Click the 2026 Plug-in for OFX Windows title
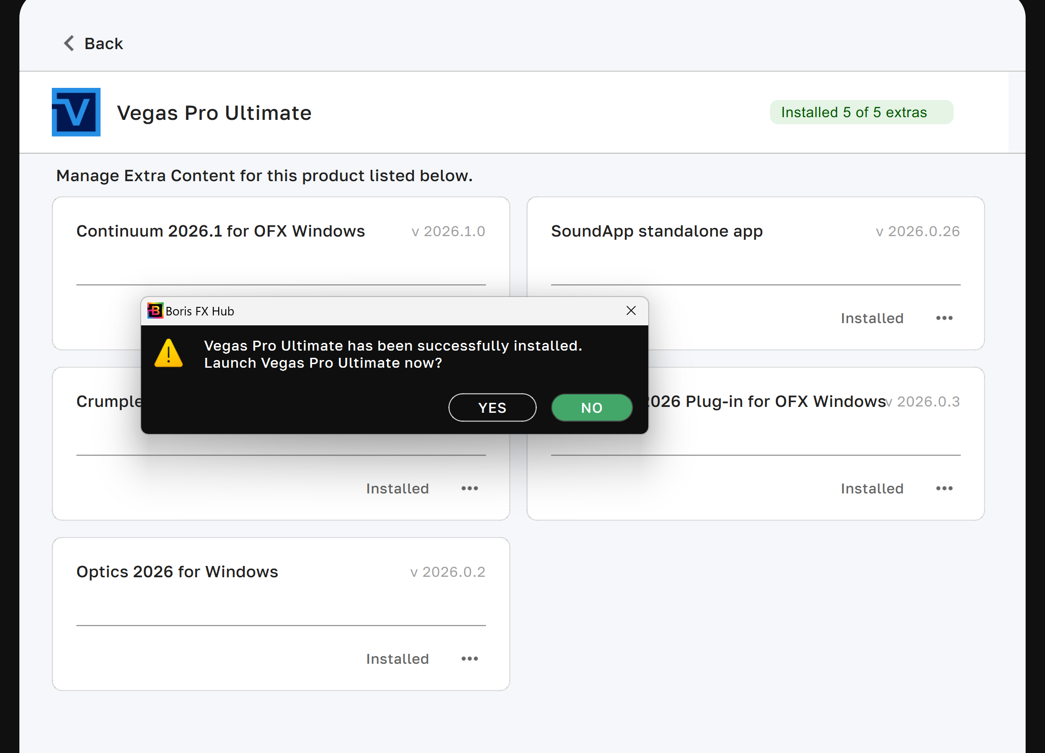 click(x=767, y=401)
